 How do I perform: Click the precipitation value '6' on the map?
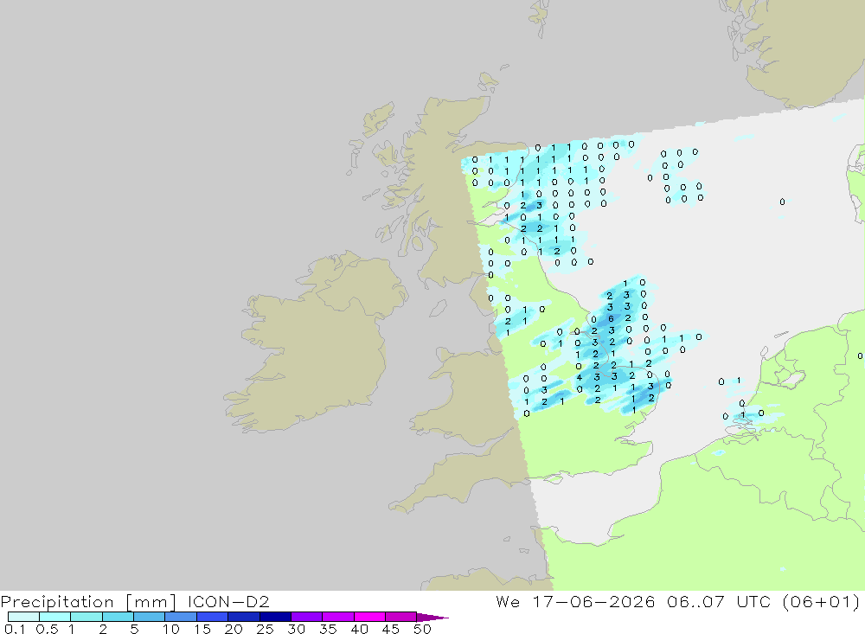point(611,318)
